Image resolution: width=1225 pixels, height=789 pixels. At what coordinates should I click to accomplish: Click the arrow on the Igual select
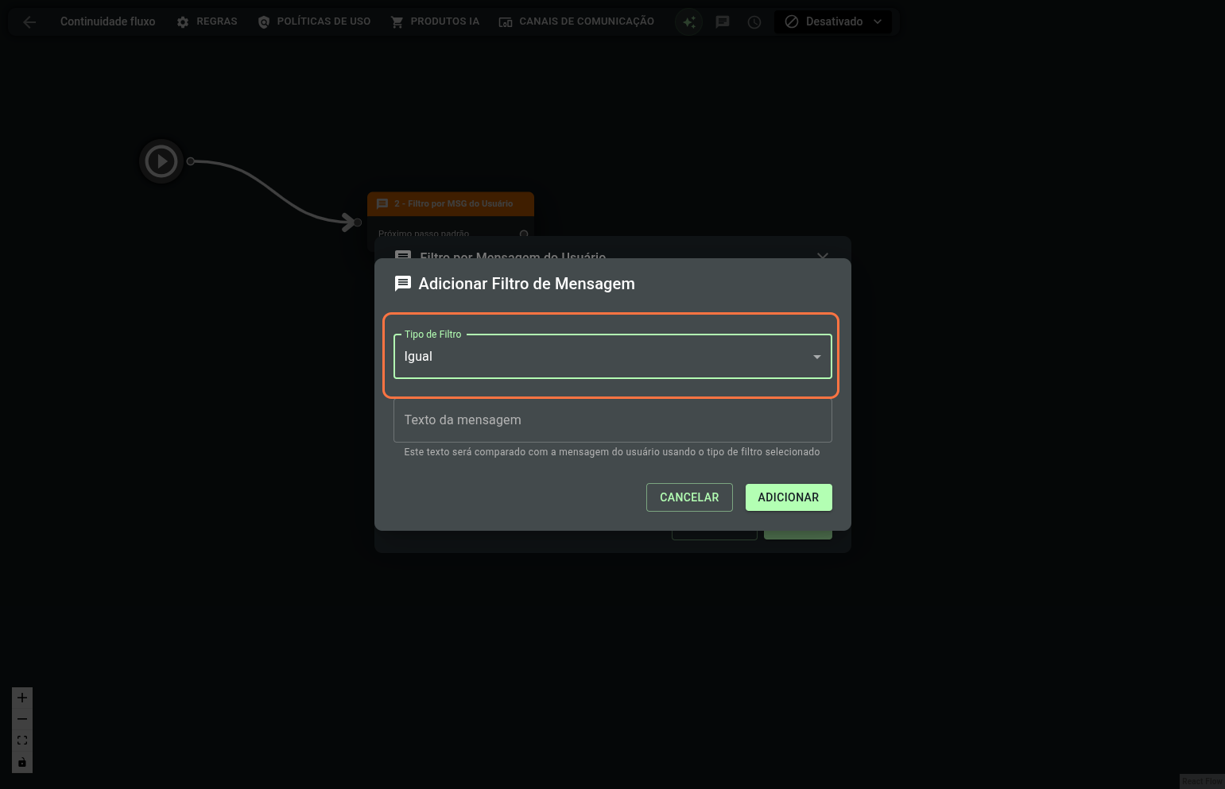click(x=816, y=357)
